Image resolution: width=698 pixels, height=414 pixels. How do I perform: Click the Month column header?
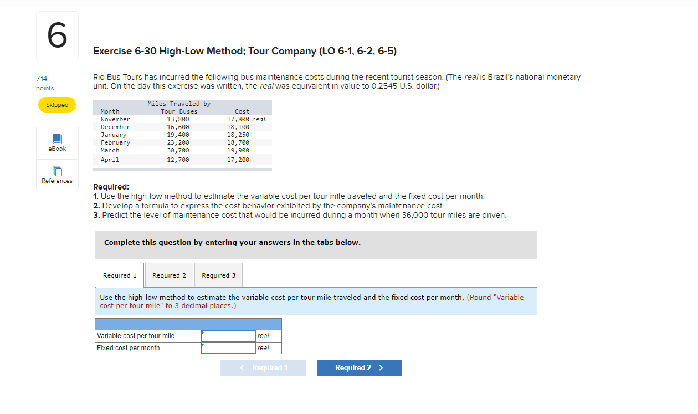coord(110,111)
